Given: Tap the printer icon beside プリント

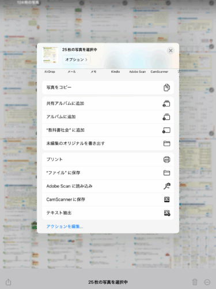Looking at the screenshot, I should (x=166, y=160).
